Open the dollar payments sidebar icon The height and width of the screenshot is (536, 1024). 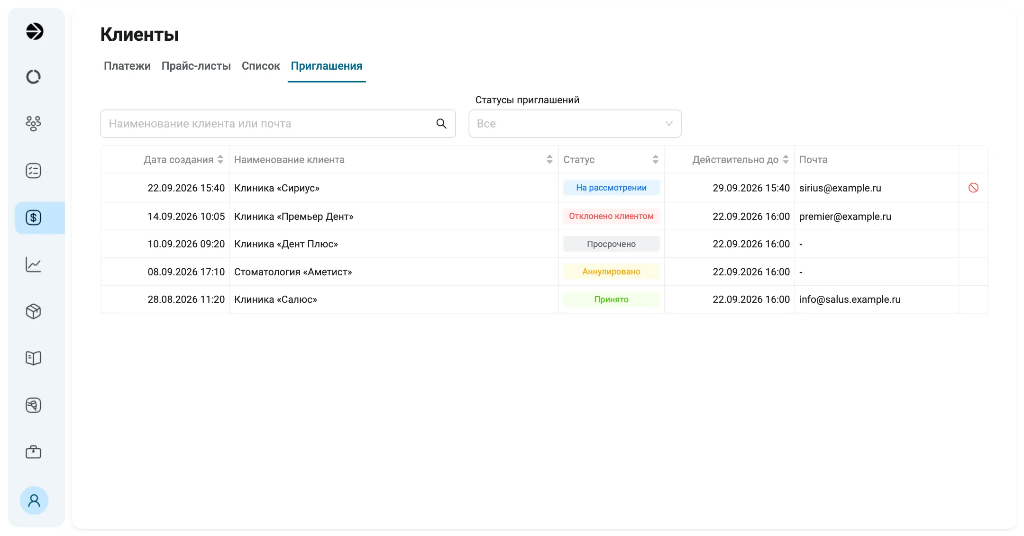(x=33, y=218)
